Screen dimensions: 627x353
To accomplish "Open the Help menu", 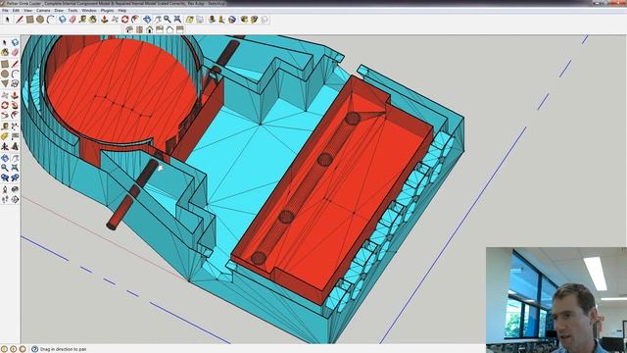I will 122,11.
